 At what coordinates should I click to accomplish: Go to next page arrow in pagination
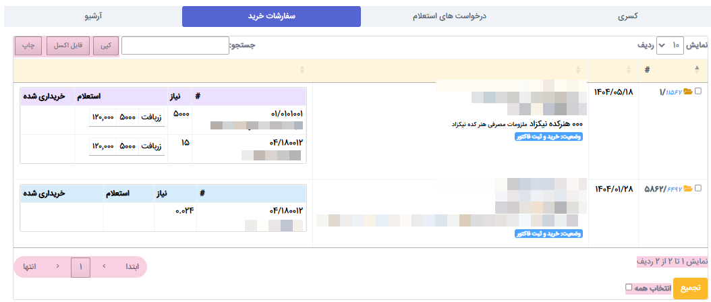pyautogui.click(x=57, y=266)
